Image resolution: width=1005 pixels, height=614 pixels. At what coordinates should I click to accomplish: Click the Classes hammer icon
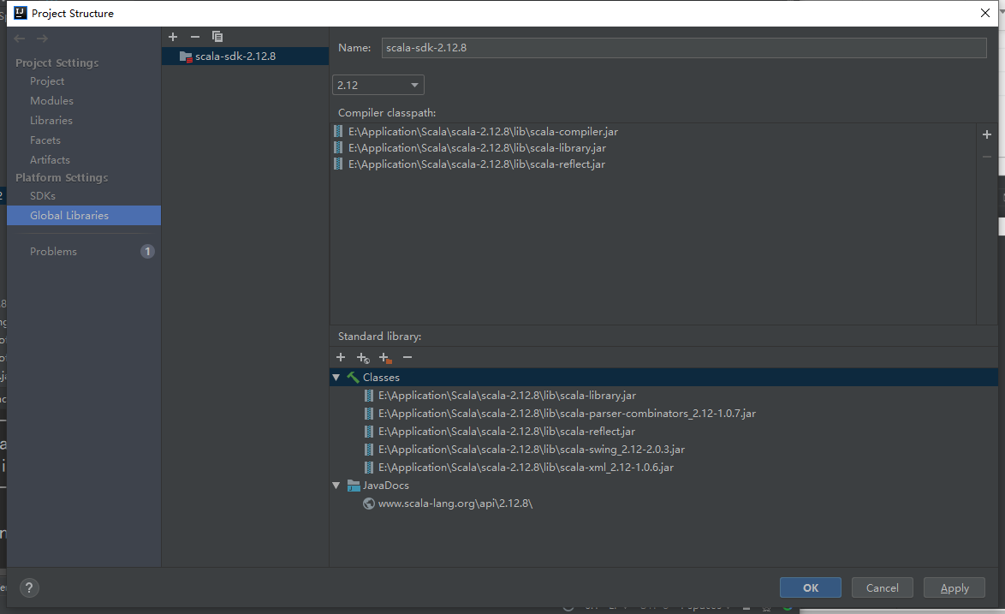[x=354, y=378]
